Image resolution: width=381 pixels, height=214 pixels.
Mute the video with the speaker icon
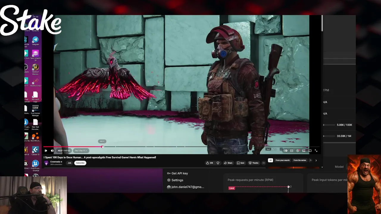(52, 151)
